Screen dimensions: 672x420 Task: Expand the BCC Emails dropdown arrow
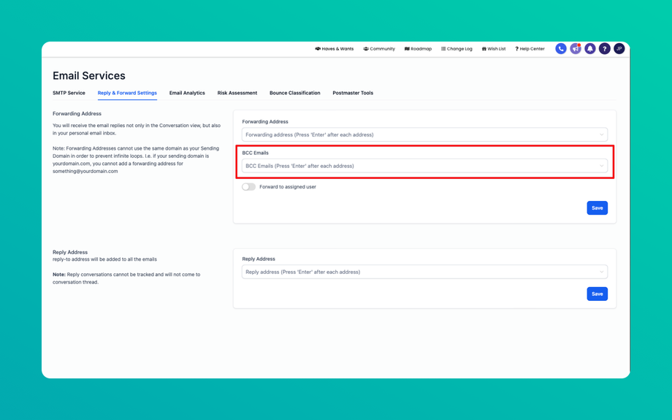coord(602,166)
